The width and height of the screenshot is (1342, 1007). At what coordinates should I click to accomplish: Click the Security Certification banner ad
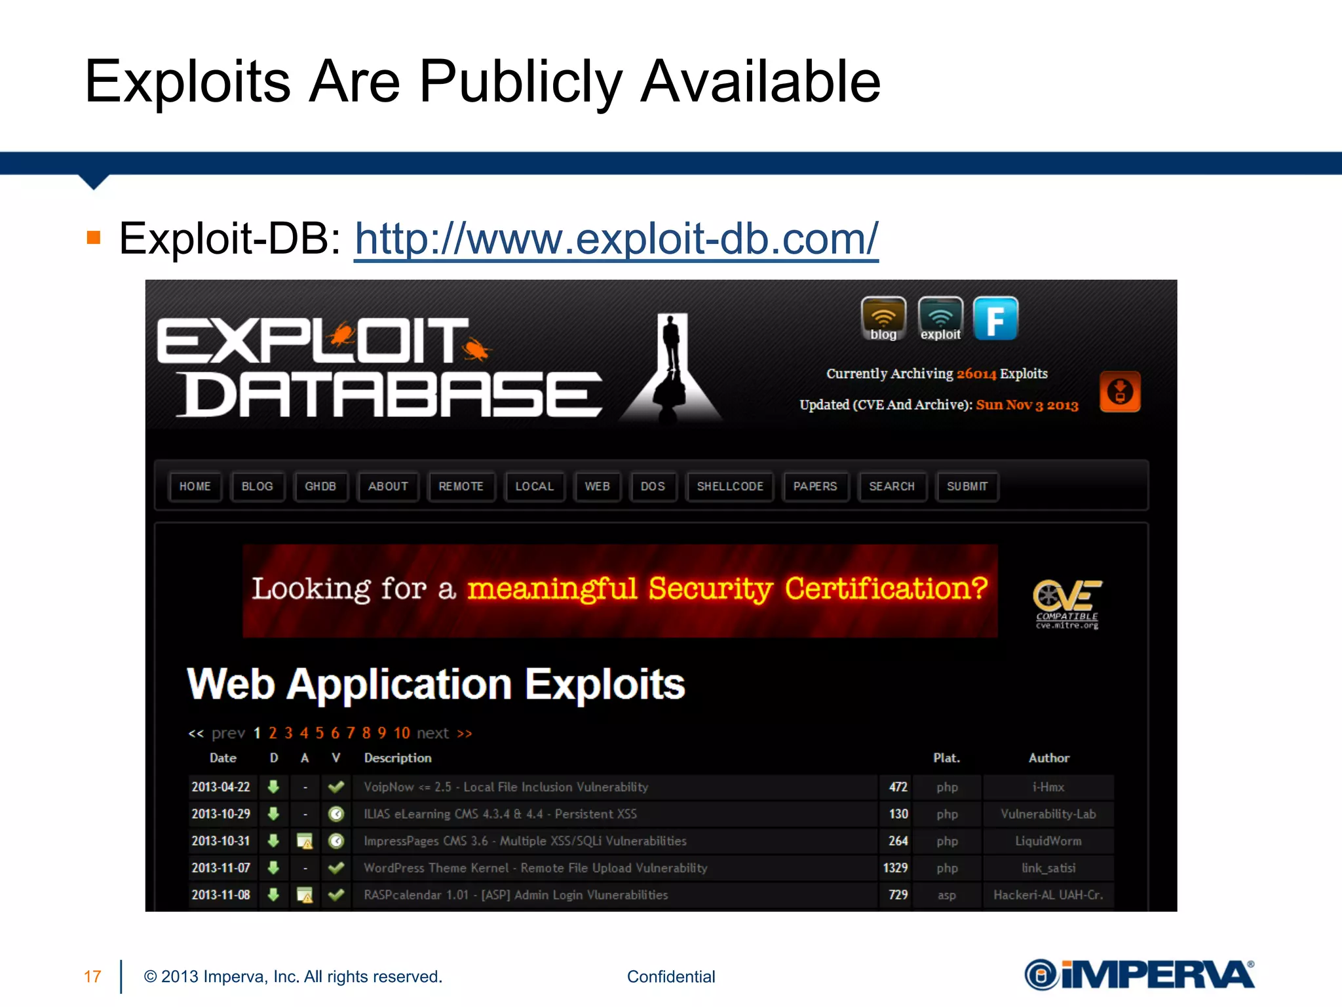click(620, 591)
